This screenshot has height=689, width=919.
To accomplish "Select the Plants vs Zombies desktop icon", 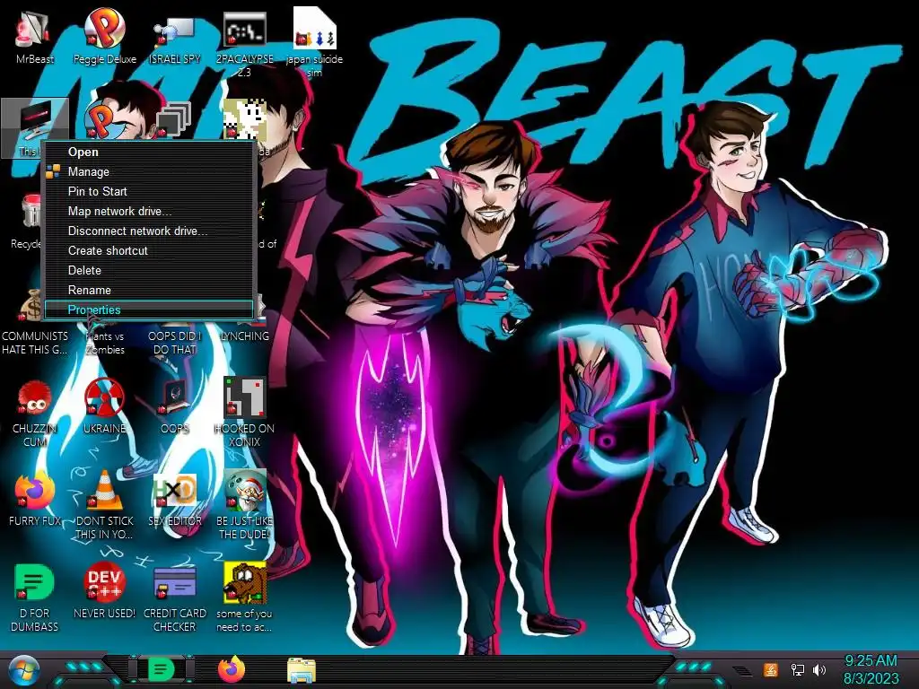I will [x=105, y=343].
